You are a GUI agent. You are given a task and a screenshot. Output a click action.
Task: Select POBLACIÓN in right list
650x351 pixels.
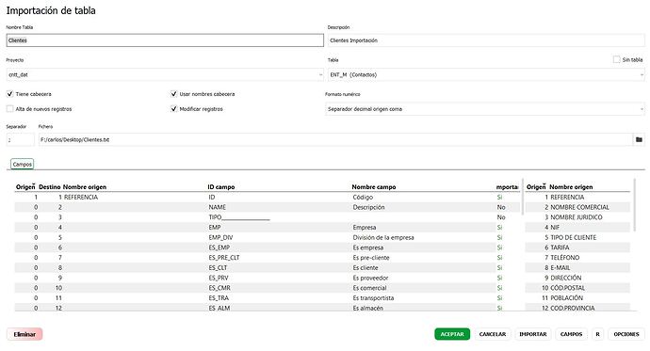tap(577, 298)
